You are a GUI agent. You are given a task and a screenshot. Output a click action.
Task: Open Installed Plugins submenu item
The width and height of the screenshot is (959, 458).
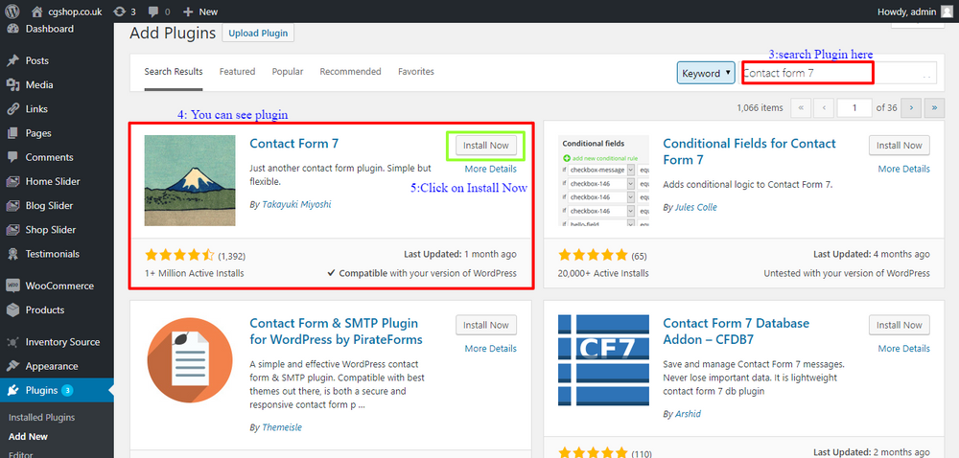pyautogui.click(x=41, y=418)
